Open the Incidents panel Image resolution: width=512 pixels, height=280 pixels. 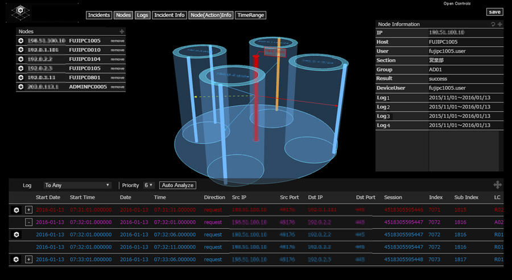(99, 15)
